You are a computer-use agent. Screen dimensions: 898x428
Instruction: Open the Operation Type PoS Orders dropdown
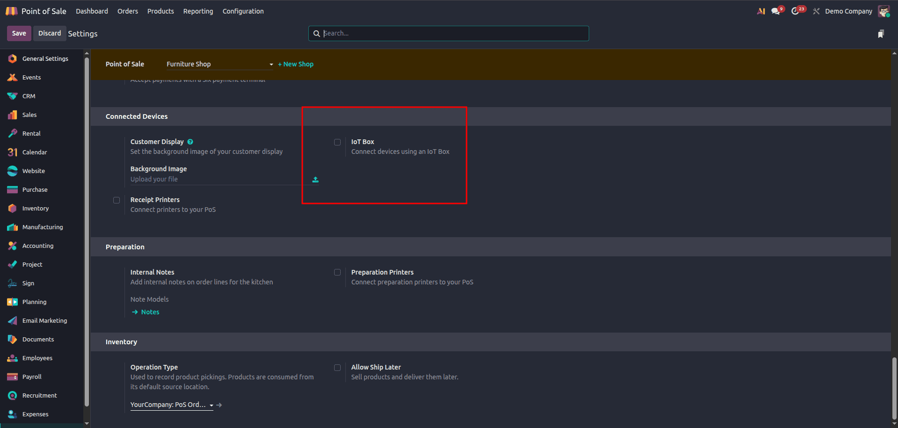click(x=172, y=405)
